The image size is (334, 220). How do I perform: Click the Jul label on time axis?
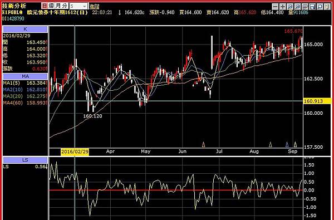(x=219, y=151)
